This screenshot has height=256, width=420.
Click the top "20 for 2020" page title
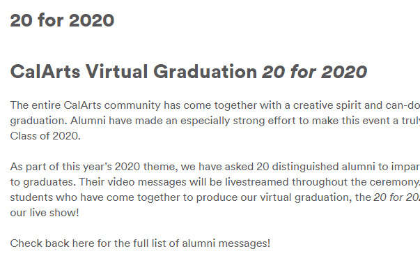pyautogui.click(x=62, y=20)
